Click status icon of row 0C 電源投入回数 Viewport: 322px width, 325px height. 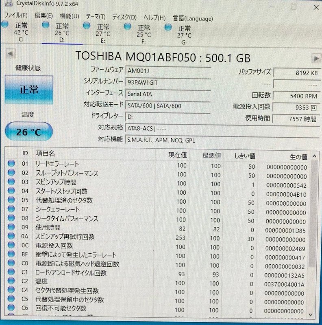coord(11,245)
